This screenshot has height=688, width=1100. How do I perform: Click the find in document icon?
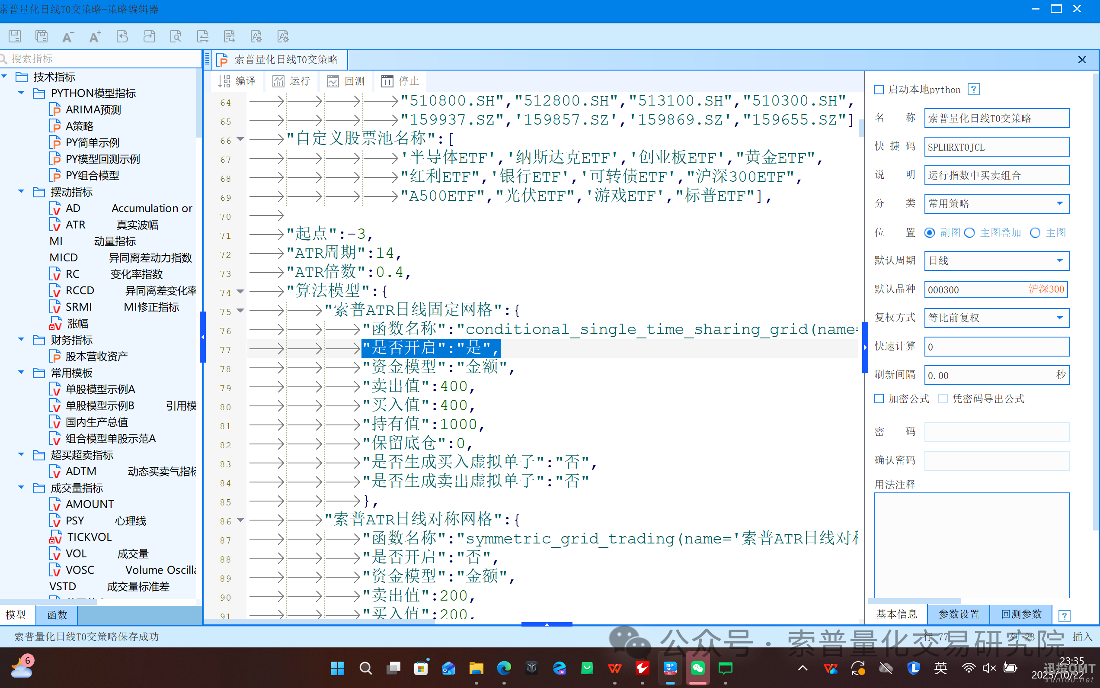[176, 36]
